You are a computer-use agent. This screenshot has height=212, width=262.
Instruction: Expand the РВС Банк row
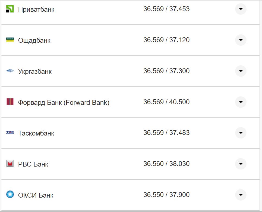tap(241, 164)
